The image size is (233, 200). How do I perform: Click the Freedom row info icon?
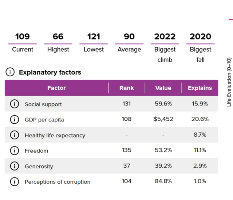[x=14, y=151]
